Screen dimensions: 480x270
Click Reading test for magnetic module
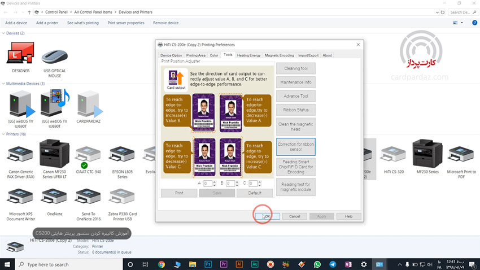point(296,187)
